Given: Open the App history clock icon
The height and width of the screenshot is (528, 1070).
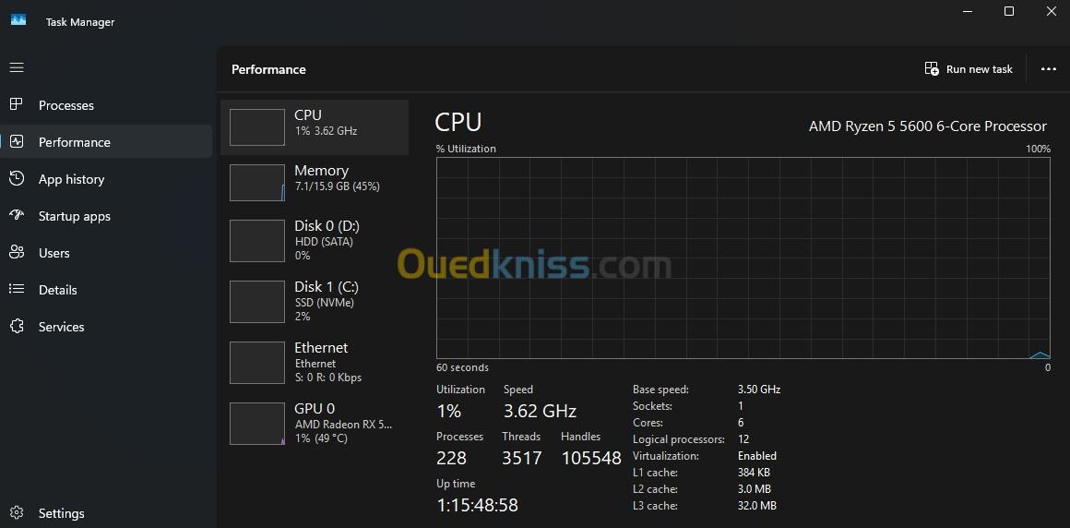Looking at the screenshot, I should coord(17,179).
